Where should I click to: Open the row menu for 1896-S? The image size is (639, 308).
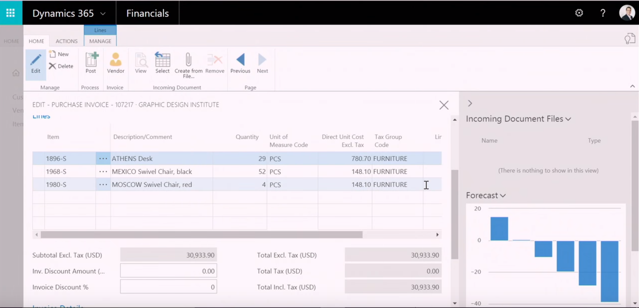click(103, 158)
